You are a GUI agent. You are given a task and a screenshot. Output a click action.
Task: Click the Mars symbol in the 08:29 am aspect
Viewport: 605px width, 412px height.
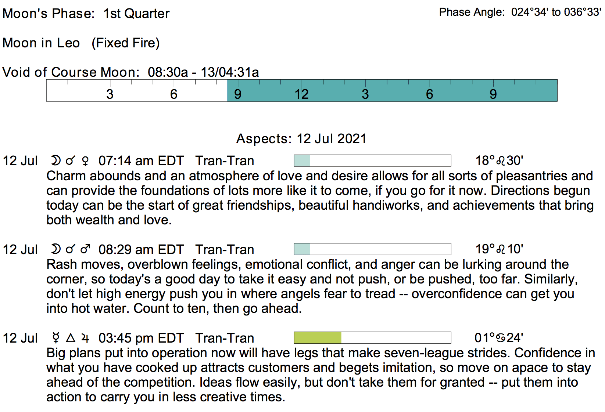point(85,250)
